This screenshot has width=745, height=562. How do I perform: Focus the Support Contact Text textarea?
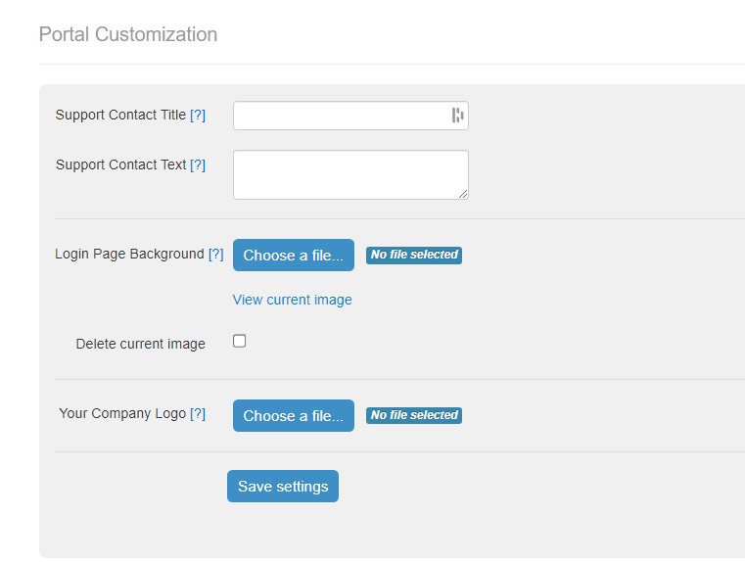(x=350, y=175)
